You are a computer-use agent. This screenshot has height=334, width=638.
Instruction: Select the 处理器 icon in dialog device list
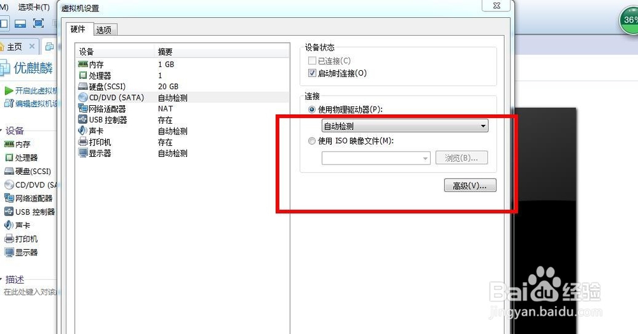pyautogui.click(x=83, y=75)
